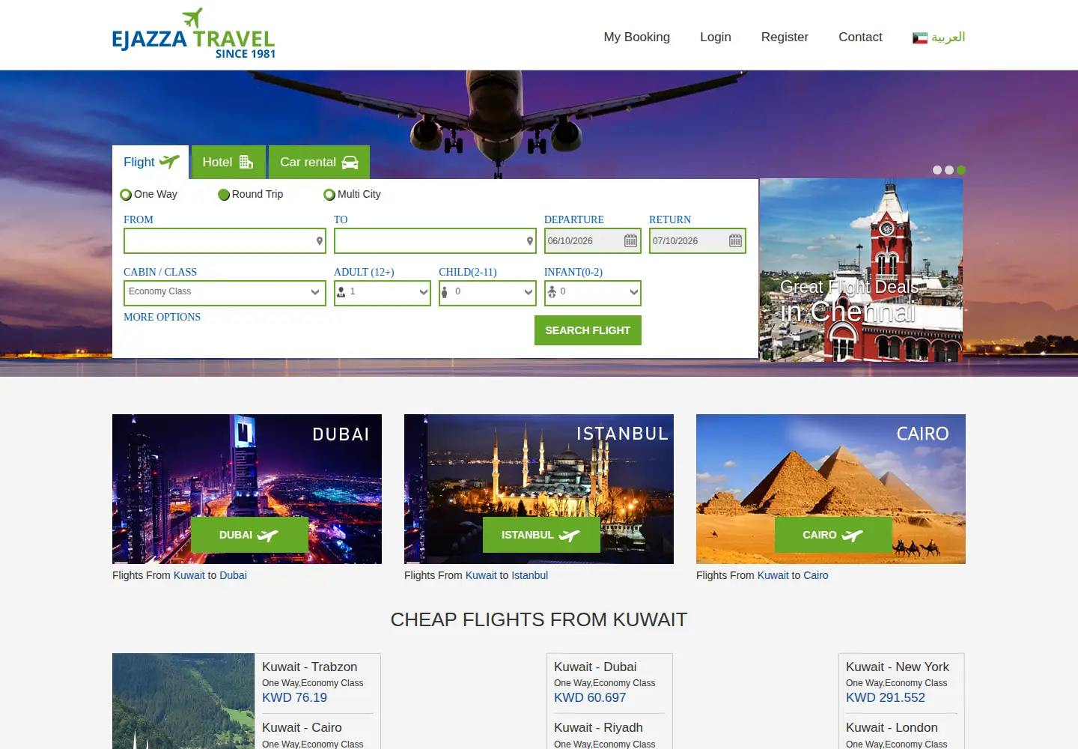The height and width of the screenshot is (749, 1078).
Task: Go to third green slide dot
Action: 961,170
